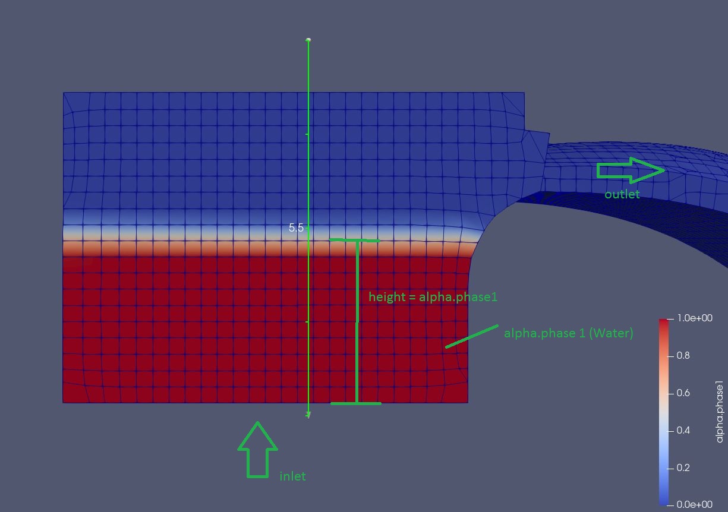The height and width of the screenshot is (512, 728).
Task: Click the arrowhead at the axis bottom
Action: [308, 415]
